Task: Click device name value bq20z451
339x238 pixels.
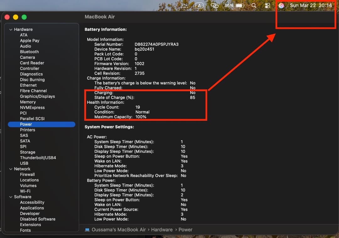Action: [144, 49]
